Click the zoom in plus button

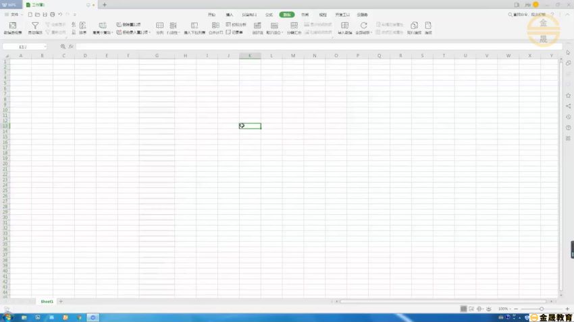click(x=567, y=309)
